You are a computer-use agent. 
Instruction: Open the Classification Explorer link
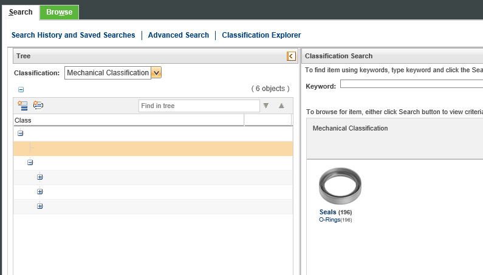[261, 35]
